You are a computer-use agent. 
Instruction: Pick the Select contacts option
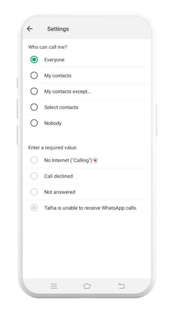point(34,107)
